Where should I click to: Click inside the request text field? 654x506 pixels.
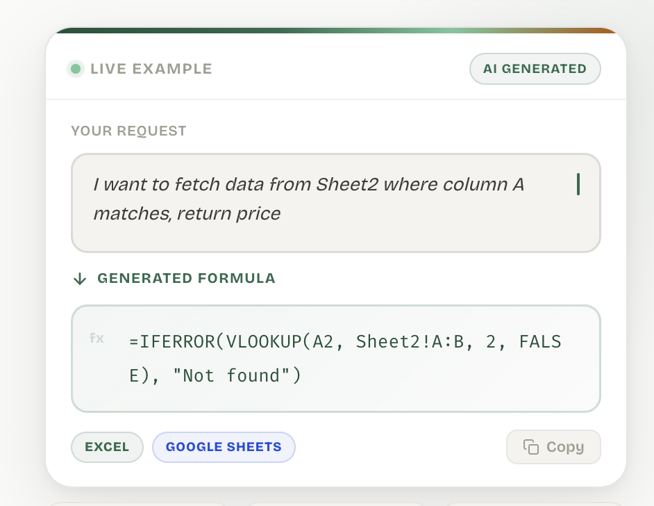[x=335, y=199]
